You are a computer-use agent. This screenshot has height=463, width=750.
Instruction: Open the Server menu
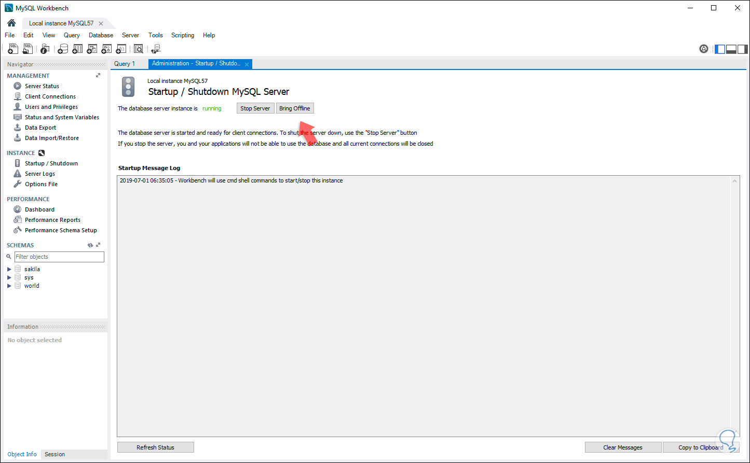(x=131, y=35)
